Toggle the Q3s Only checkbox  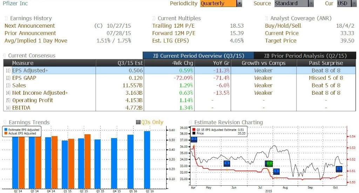coord(138,122)
